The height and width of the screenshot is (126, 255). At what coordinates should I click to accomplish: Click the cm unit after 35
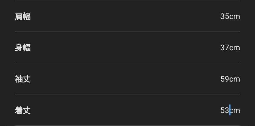(x=235, y=17)
